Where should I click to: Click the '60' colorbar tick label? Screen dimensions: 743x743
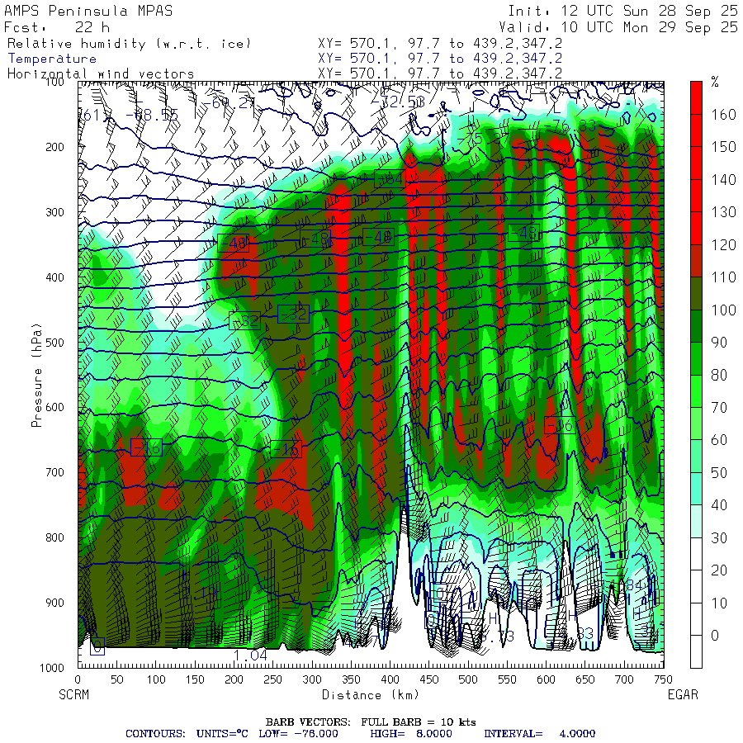coord(719,440)
